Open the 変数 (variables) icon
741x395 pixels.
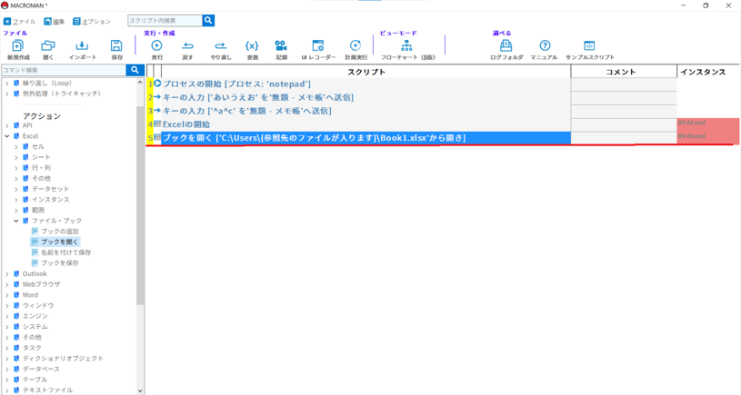point(252,45)
